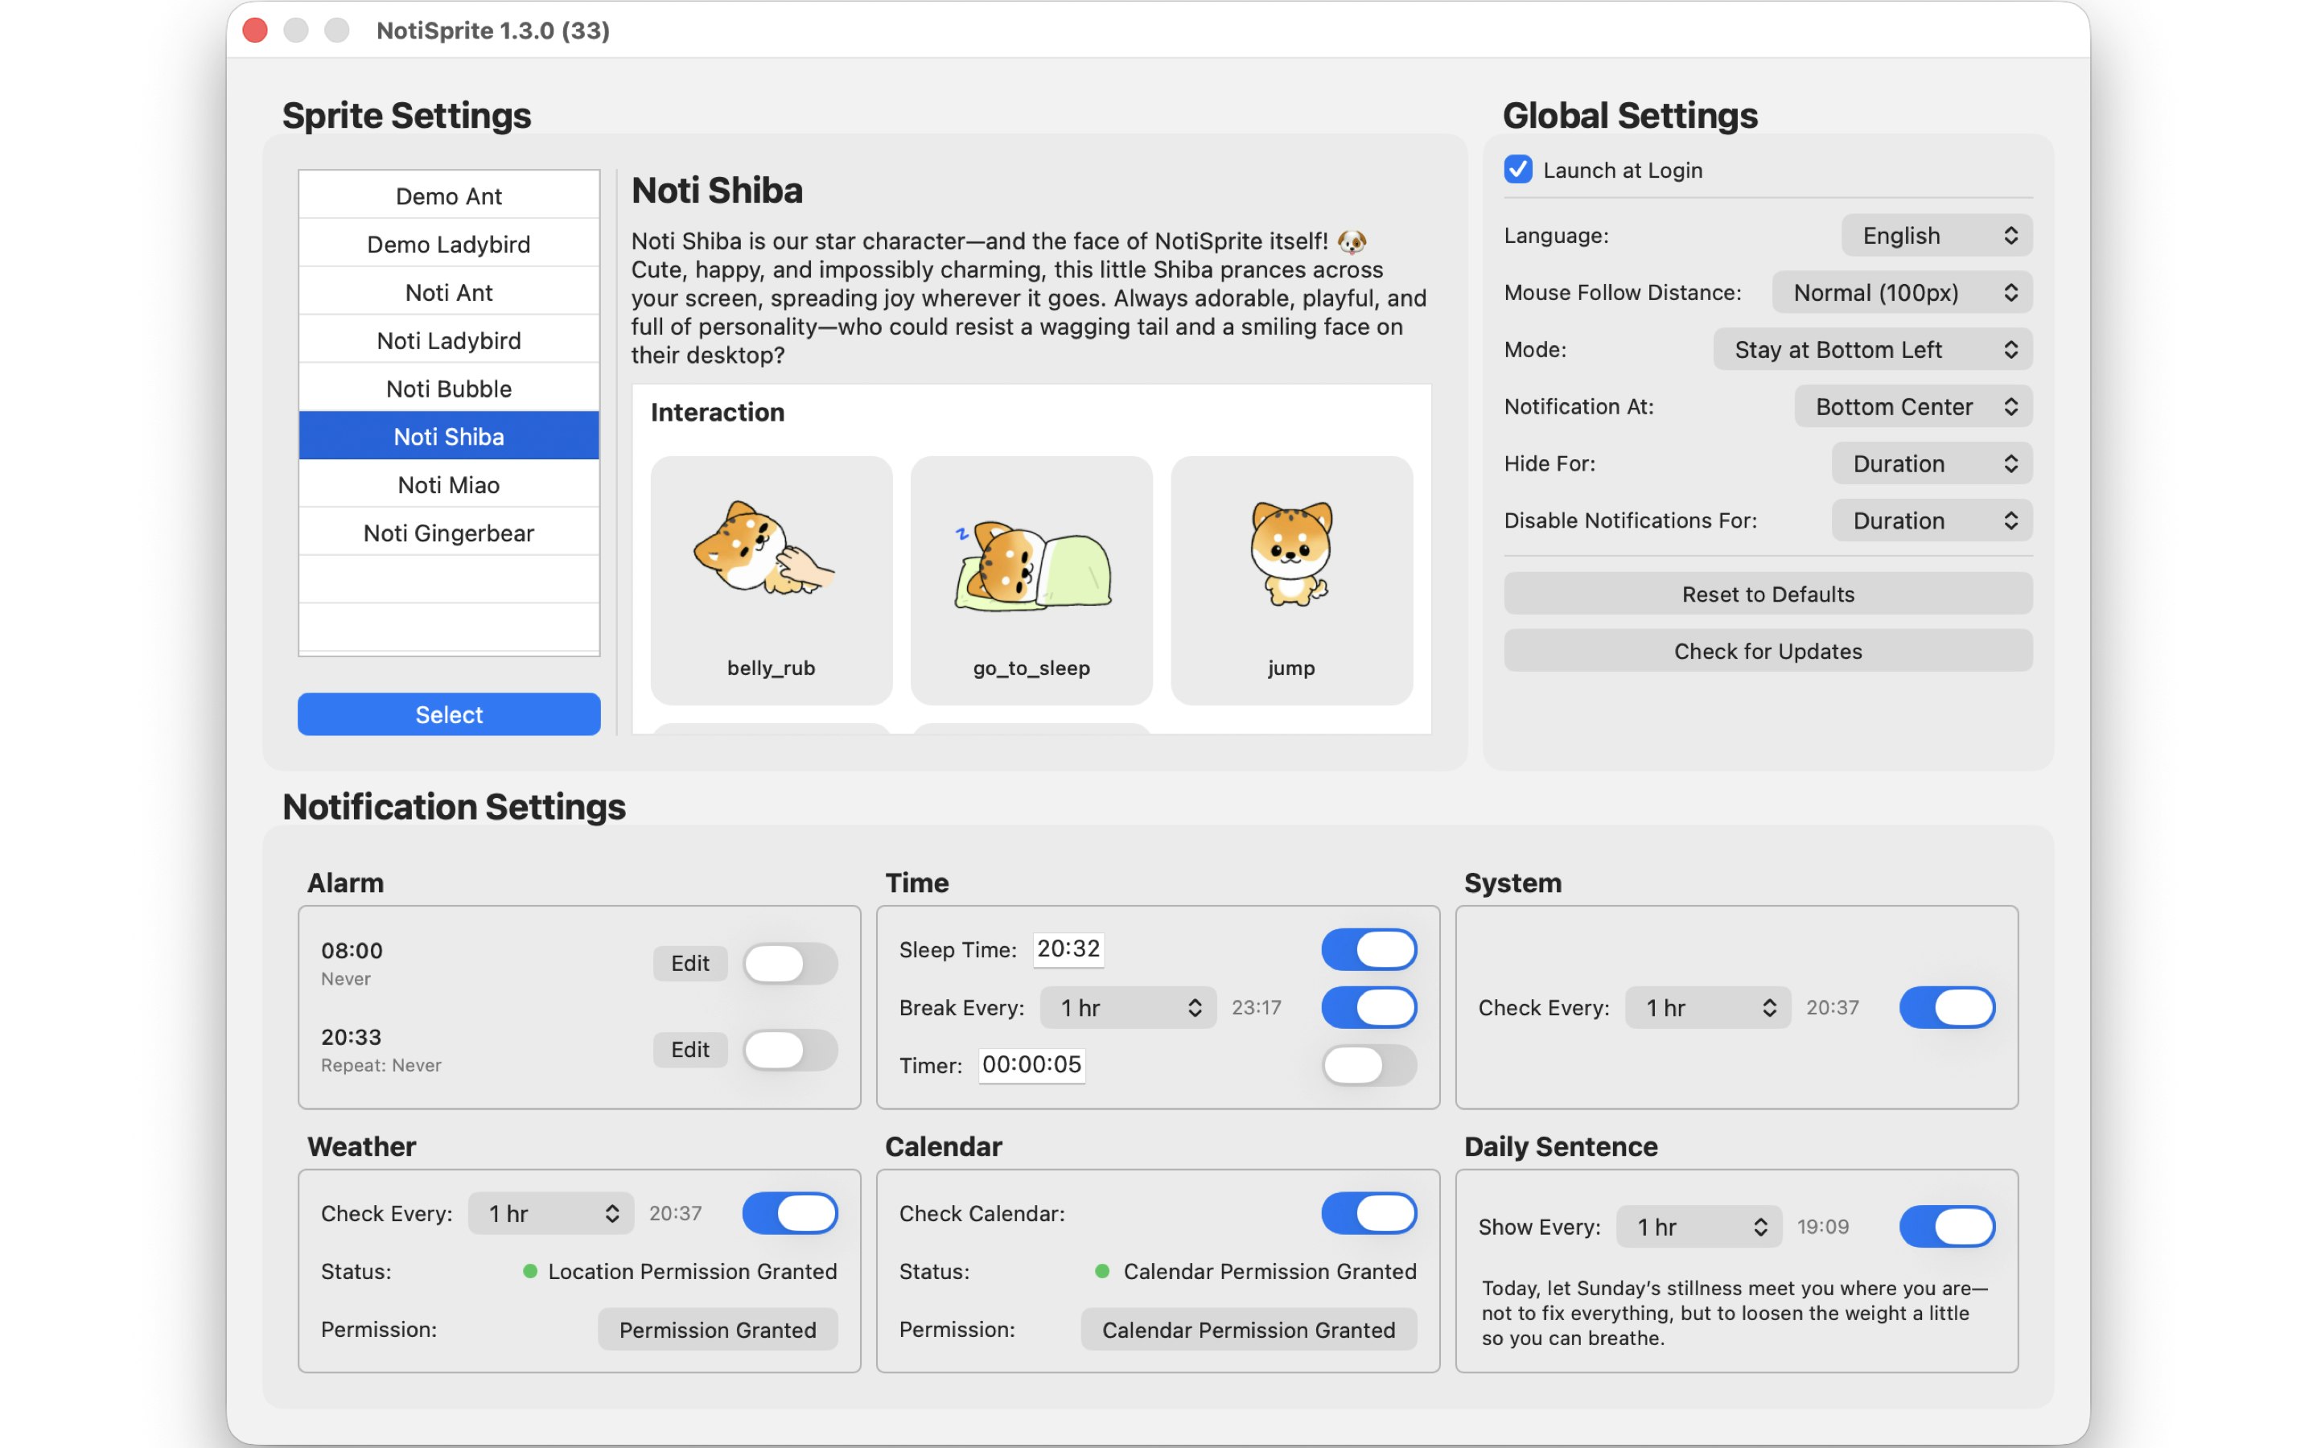This screenshot has height=1448, width=2317.
Task: Disable Check Calendar
Action: point(1368,1212)
